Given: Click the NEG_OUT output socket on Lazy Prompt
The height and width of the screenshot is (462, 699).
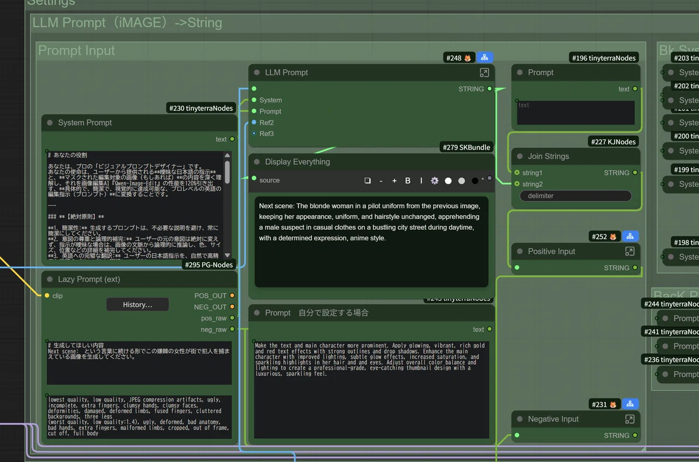Looking at the screenshot, I should pos(232,307).
